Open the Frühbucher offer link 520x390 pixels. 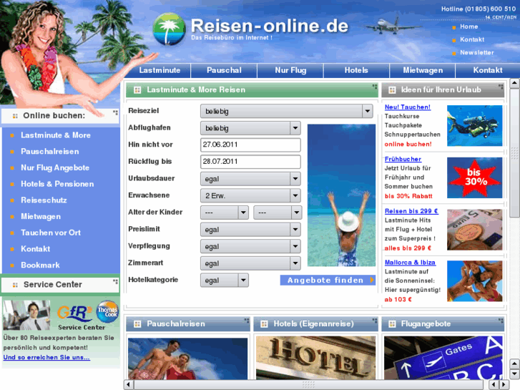403,159
